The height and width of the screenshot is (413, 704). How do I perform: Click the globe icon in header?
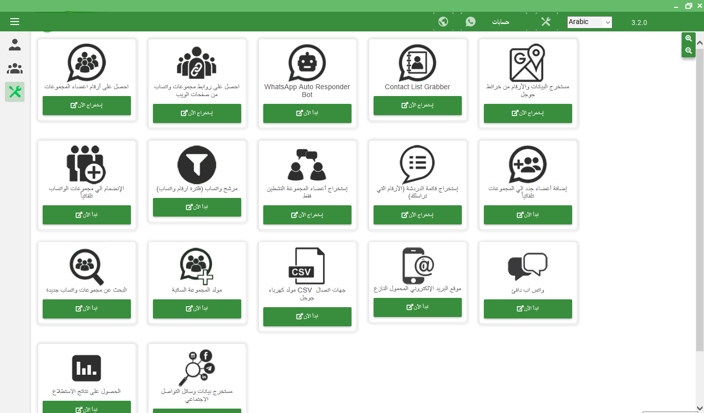click(443, 22)
